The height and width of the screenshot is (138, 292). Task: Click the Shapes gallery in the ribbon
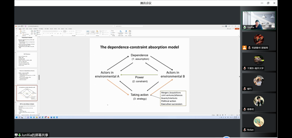pos(92,32)
